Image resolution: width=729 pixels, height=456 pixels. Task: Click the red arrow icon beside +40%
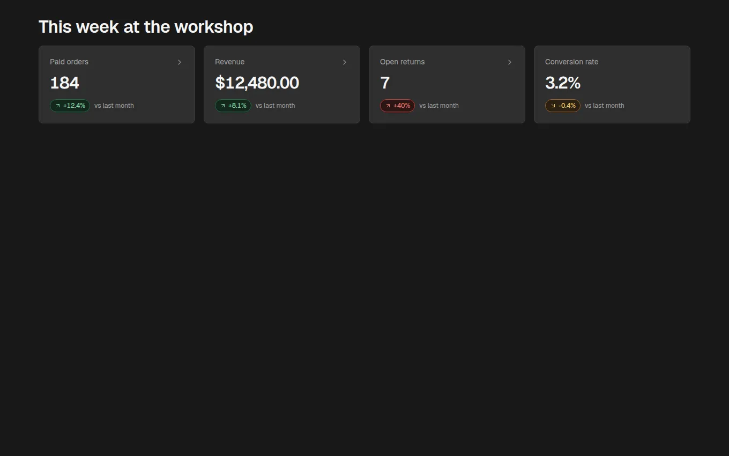click(x=388, y=106)
